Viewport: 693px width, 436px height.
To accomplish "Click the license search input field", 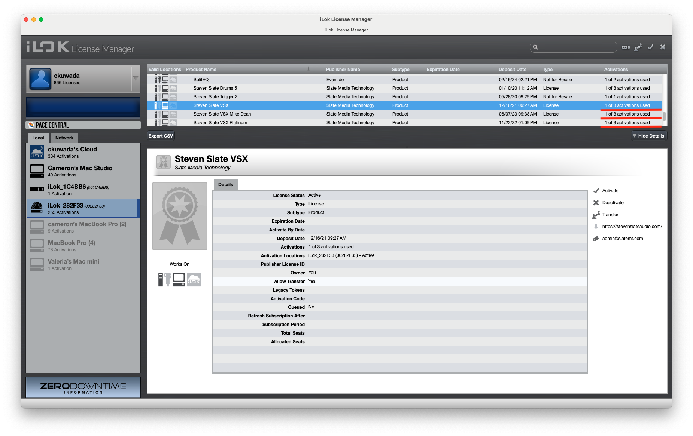I will [x=574, y=47].
